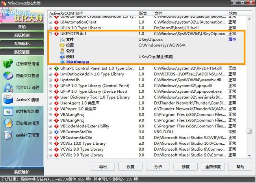256x183 pixels.
Task: Open the 开始 sidebar section
Action: coord(22,27)
